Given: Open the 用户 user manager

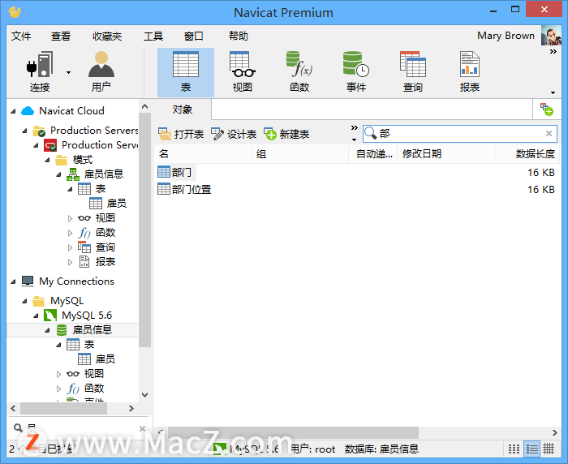Looking at the screenshot, I should coord(101,71).
